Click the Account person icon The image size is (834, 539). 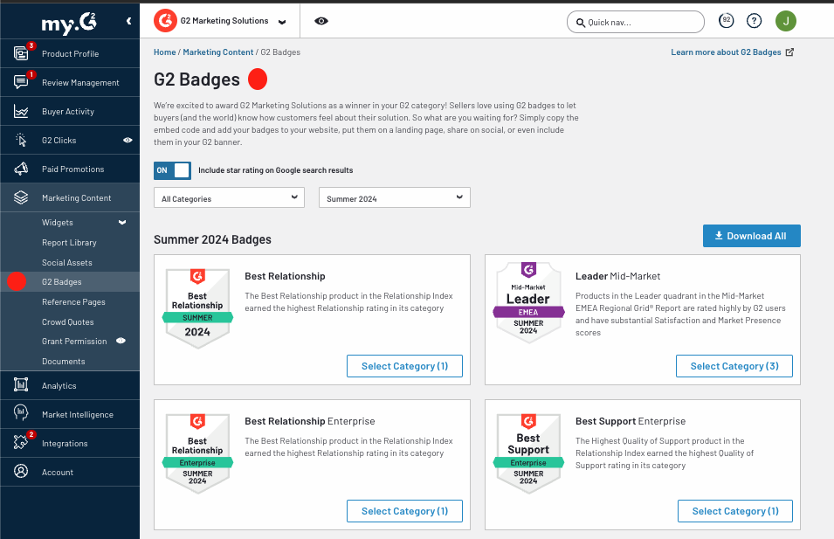tap(21, 471)
